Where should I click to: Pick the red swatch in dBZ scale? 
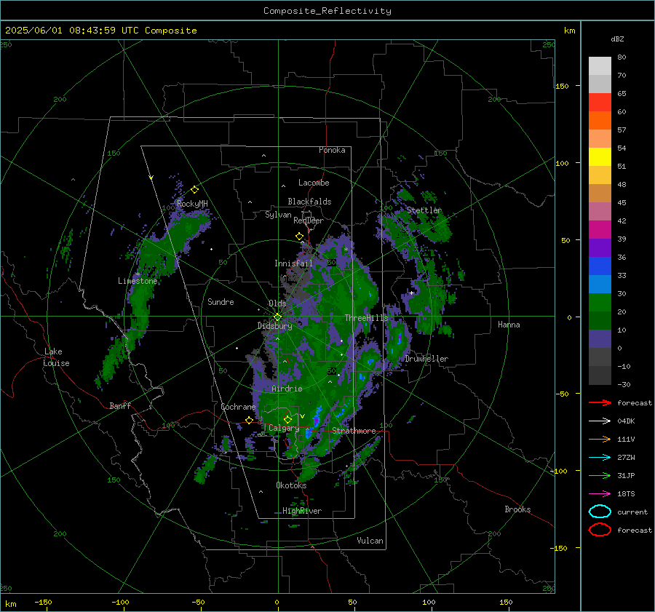pos(600,103)
